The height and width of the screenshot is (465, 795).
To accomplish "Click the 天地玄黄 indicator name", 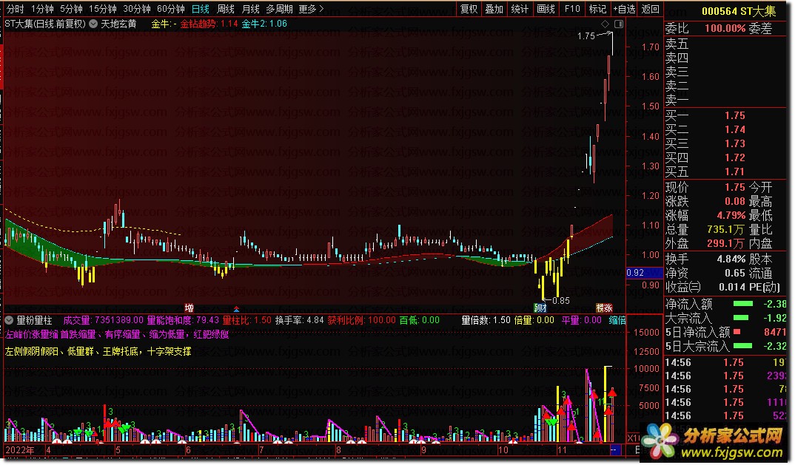I will pyautogui.click(x=118, y=24).
